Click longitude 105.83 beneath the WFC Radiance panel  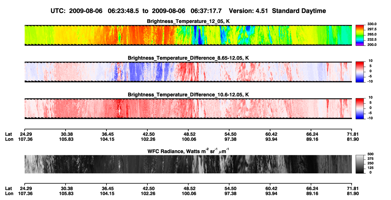(67, 193)
